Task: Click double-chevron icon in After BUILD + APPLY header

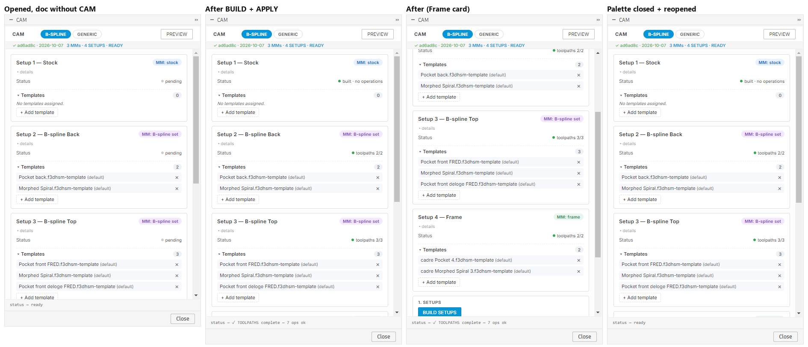Action: 397,20
